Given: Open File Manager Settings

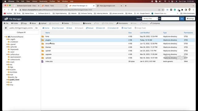Looking at the screenshot, I should click(190, 18).
